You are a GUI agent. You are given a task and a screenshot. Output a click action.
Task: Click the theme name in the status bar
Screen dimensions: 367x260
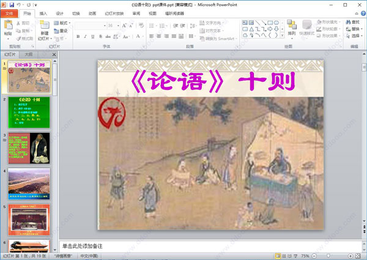pyautogui.click(x=63, y=256)
